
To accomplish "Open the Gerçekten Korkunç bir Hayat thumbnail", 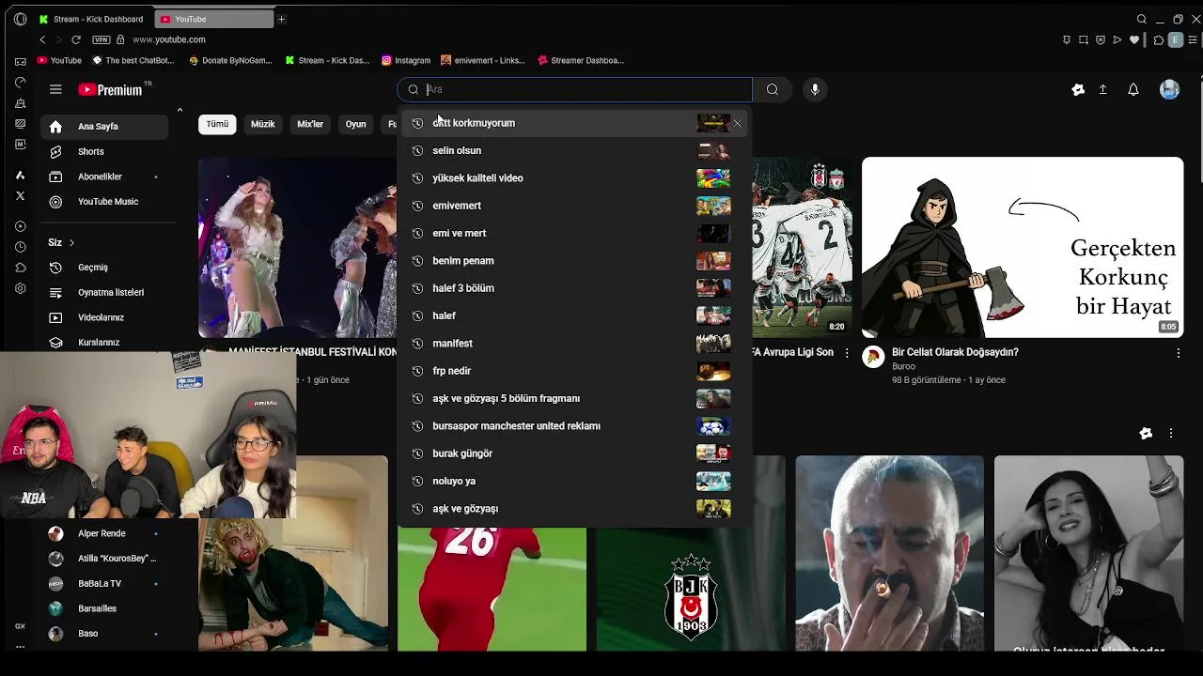I will tap(1023, 247).
